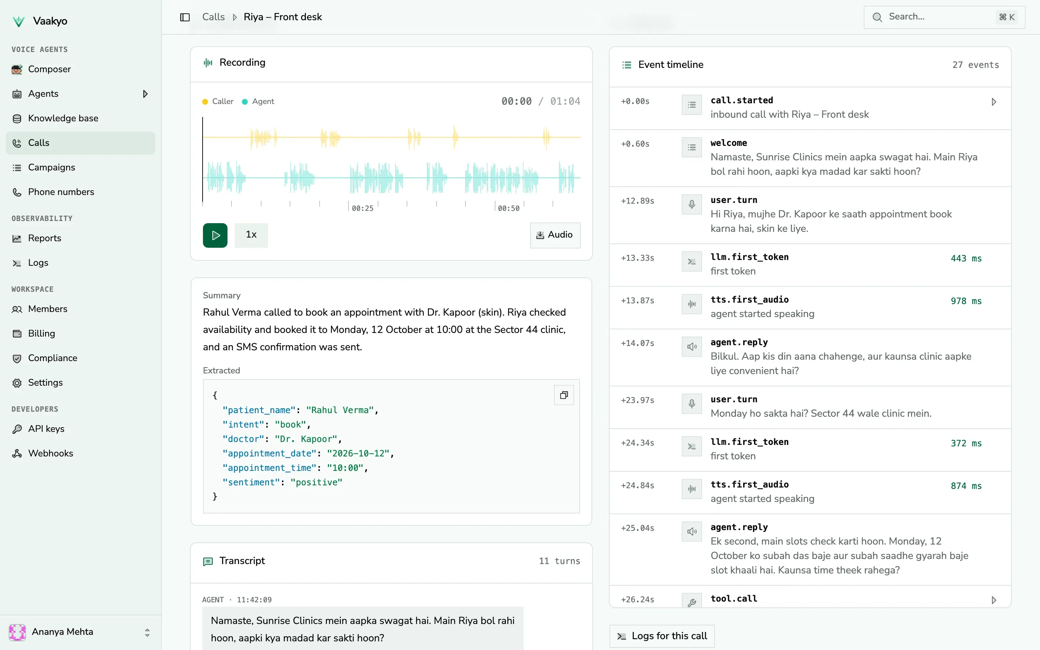Download the Audio file
The height and width of the screenshot is (650, 1040).
click(x=555, y=235)
